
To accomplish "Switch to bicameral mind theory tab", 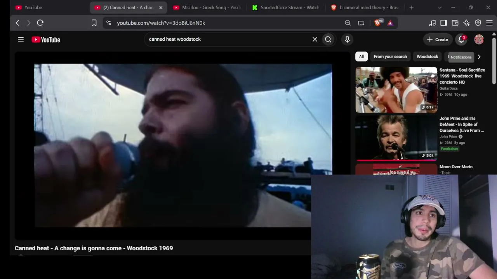I will [365, 7].
